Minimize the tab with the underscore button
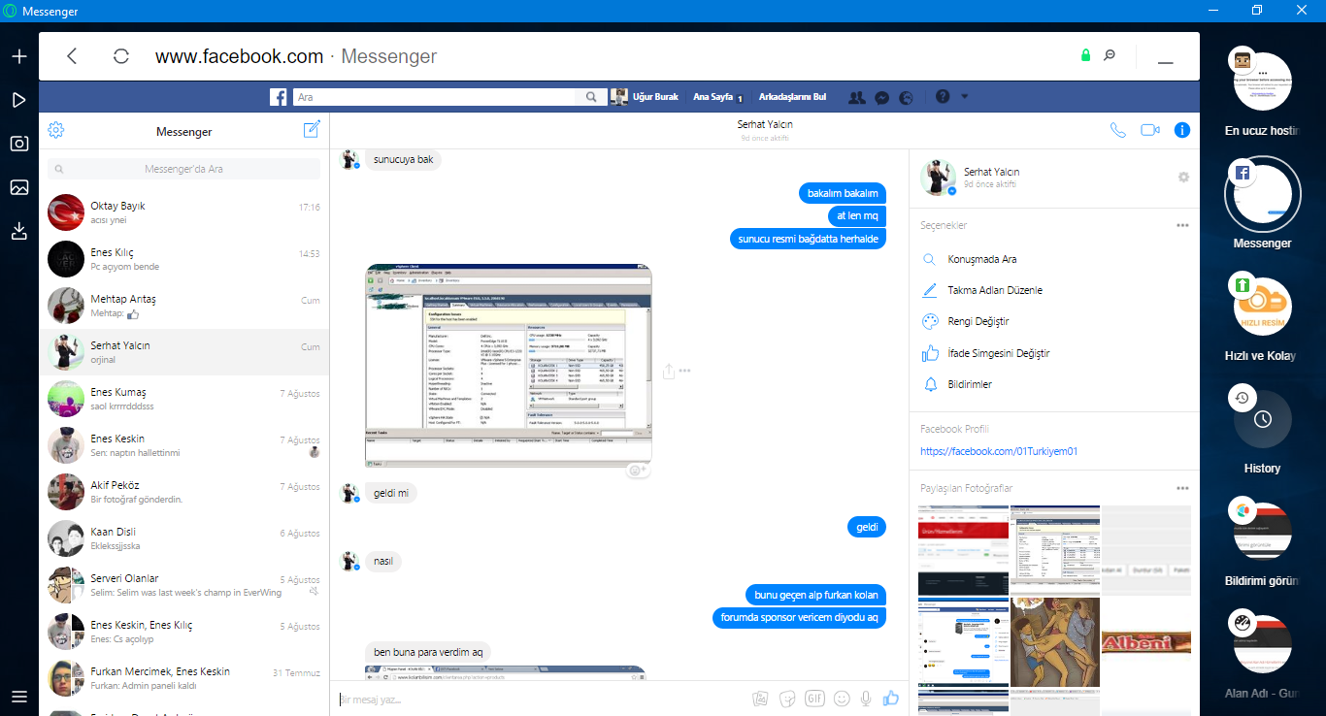Viewport: 1326px width, 716px height. coord(1166,63)
